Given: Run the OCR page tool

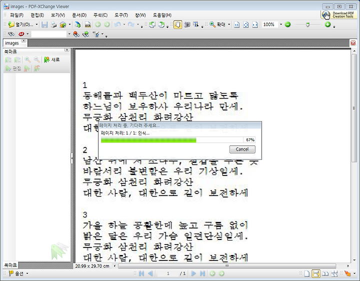Looking at the screenshot, I should [x=87, y=24].
